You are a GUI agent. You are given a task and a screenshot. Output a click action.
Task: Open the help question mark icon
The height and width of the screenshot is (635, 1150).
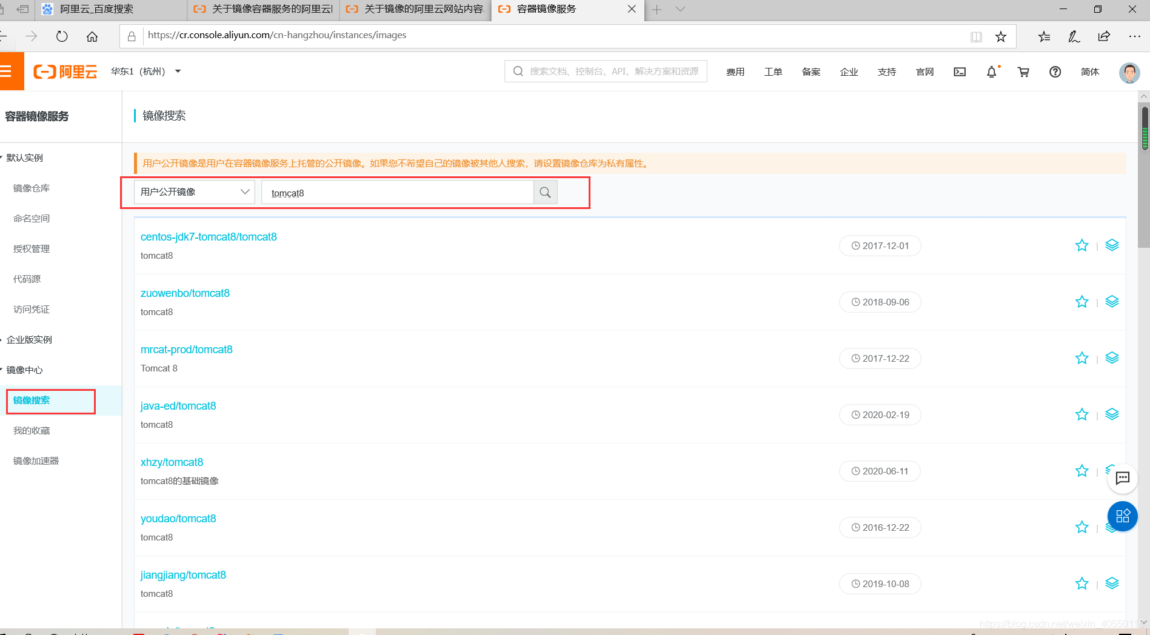coord(1055,71)
